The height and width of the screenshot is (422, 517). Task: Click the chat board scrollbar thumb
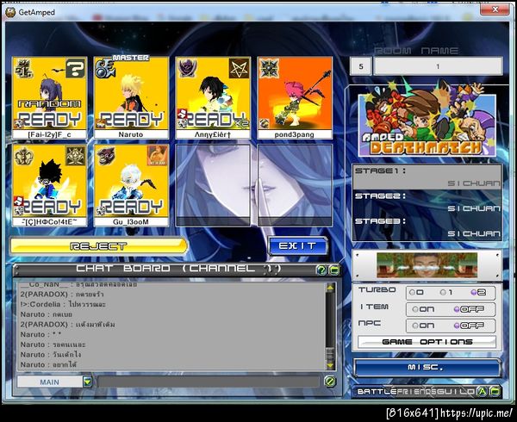click(330, 355)
